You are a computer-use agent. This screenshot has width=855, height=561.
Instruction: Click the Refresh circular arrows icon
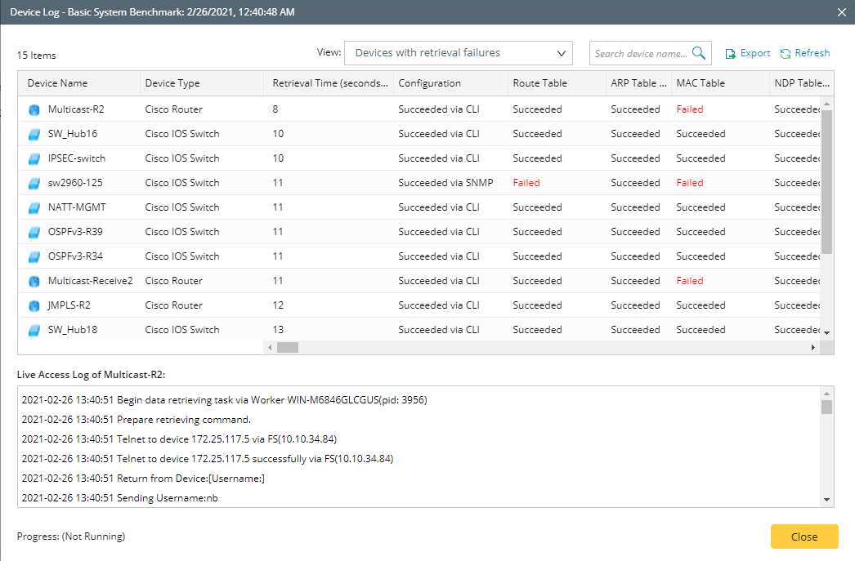[786, 53]
